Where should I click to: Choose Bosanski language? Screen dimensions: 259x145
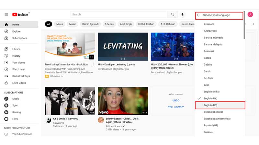pyautogui.click(x=220, y=51)
